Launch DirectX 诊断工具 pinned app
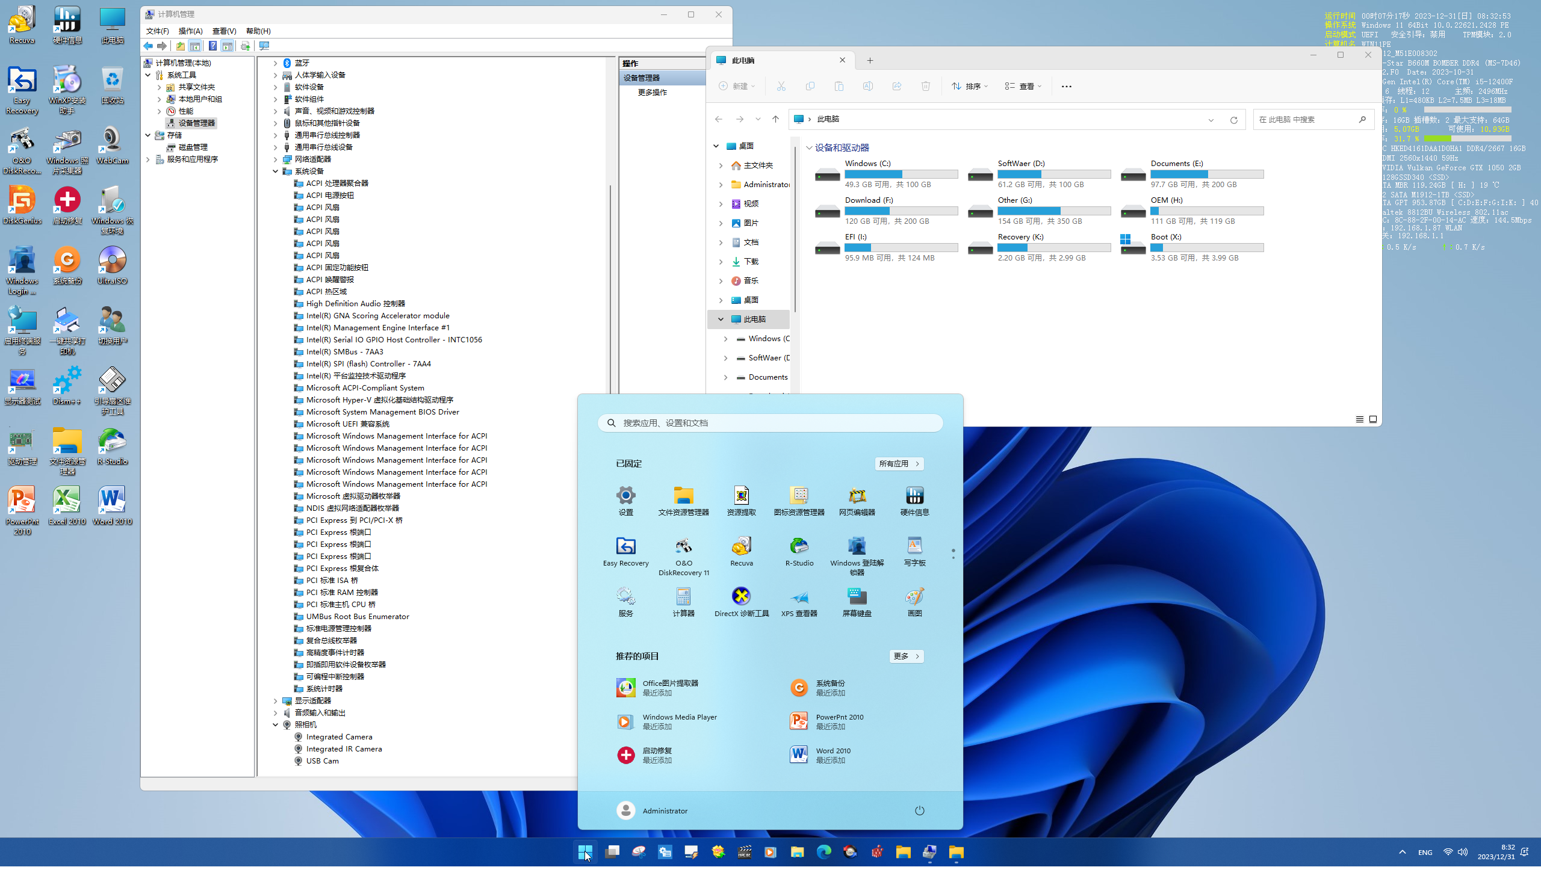This screenshot has height=870, width=1541. point(741,602)
